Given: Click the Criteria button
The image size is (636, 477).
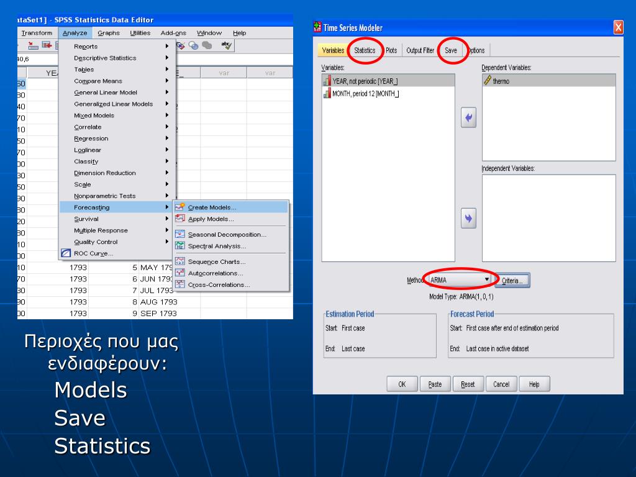Looking at the screenshot, I should (512, 280).
